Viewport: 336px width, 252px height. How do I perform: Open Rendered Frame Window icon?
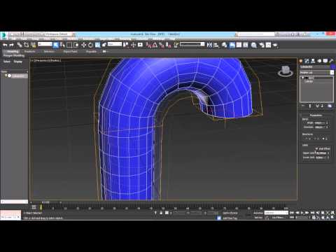point(269,45)
